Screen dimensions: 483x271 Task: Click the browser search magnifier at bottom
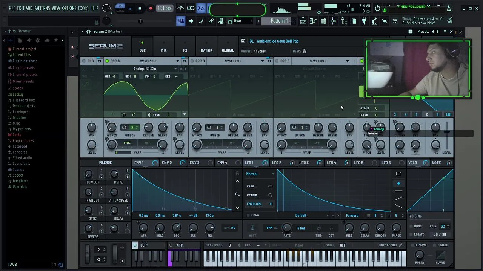pyautogui.click(x=61, y=265)
